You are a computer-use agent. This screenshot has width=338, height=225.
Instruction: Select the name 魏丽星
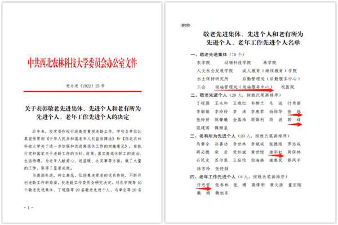pyautogui.click(x=221, y=128)
